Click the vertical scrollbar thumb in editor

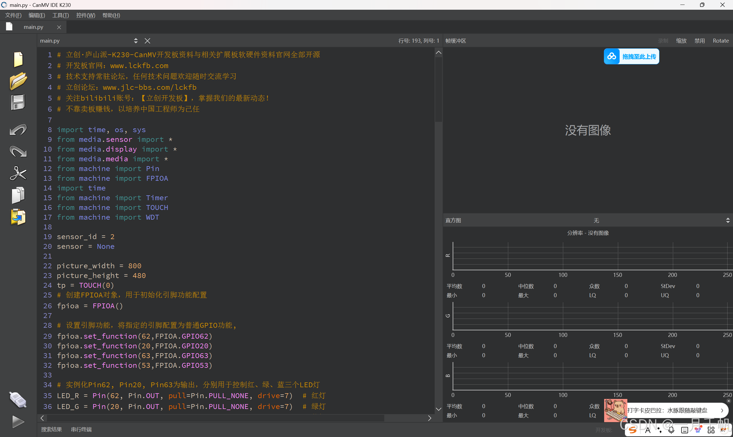pyautogui.click(x=438, y=89)
